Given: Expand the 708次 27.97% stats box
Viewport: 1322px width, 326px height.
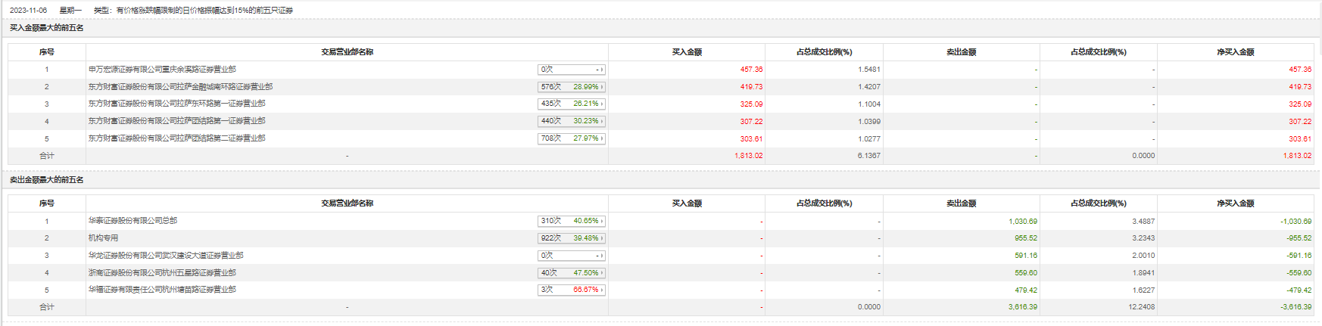Looking at the screenshot, I should [572, 138].
